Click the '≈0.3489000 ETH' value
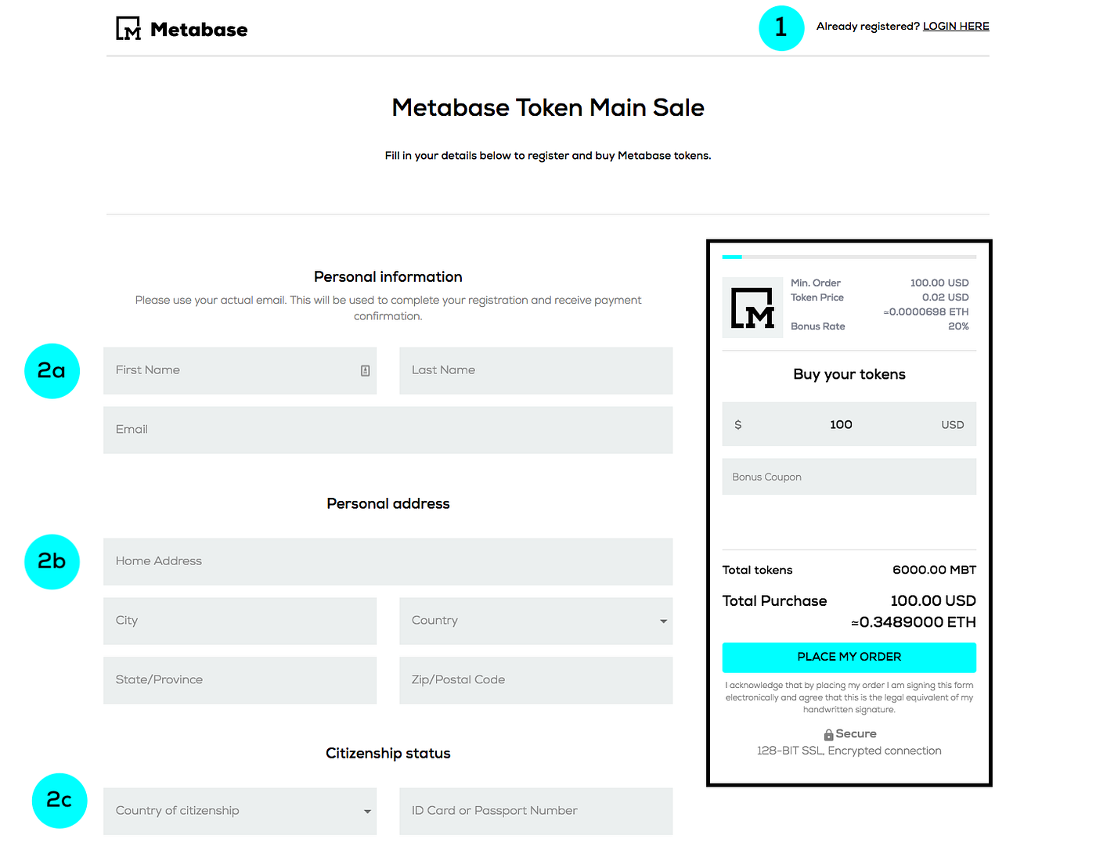This screenshot has width=1096, height=861. tap(914, 622)
